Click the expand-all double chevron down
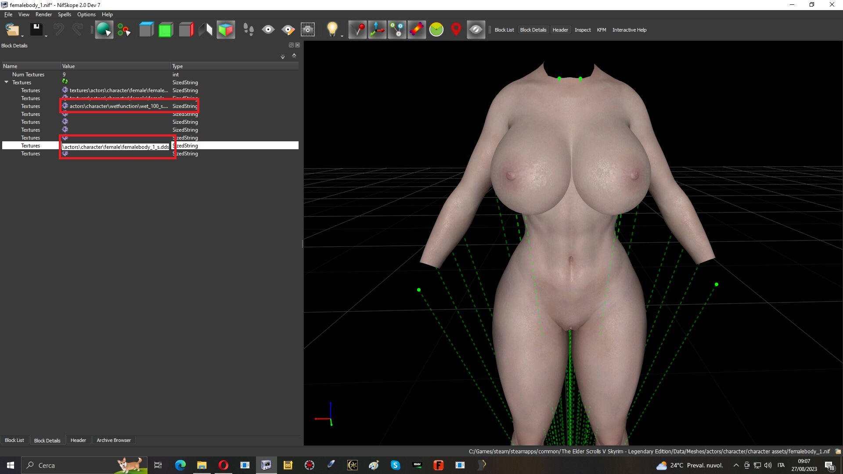843x474 pixels. pyautogui.click(x=283, y=57)
